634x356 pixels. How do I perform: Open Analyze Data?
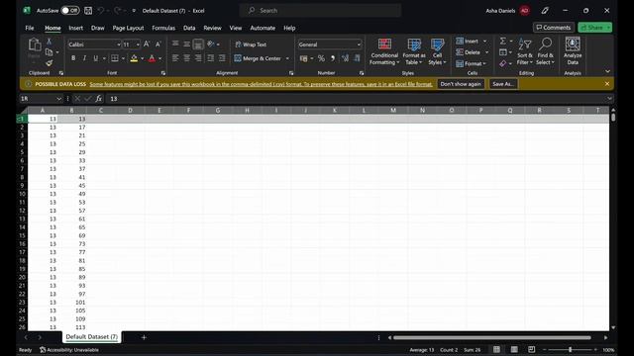(x=573, y=50)
